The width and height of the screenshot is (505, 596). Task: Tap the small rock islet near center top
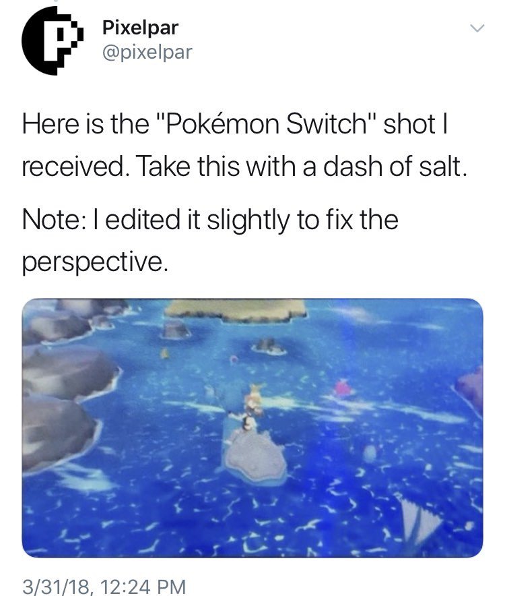[269, 347]
